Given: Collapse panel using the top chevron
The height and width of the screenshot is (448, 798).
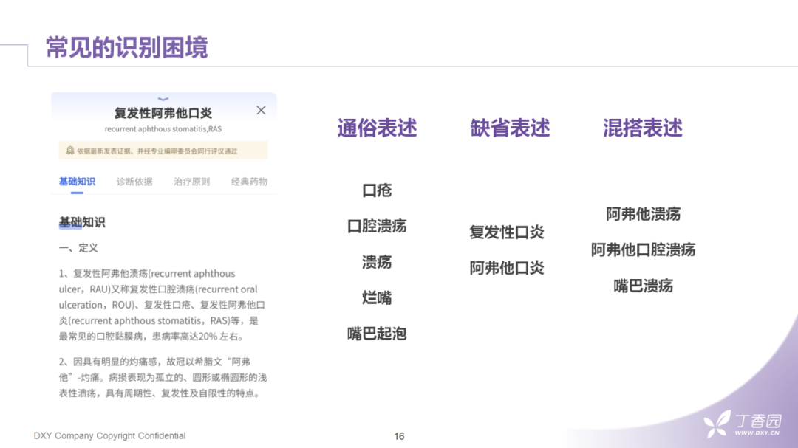Looking at the screenshot, I should [x=163, y=99].
